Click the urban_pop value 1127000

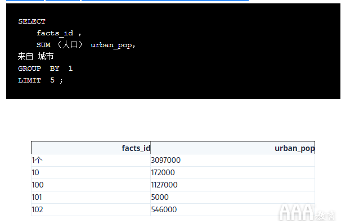coord(233,185)
